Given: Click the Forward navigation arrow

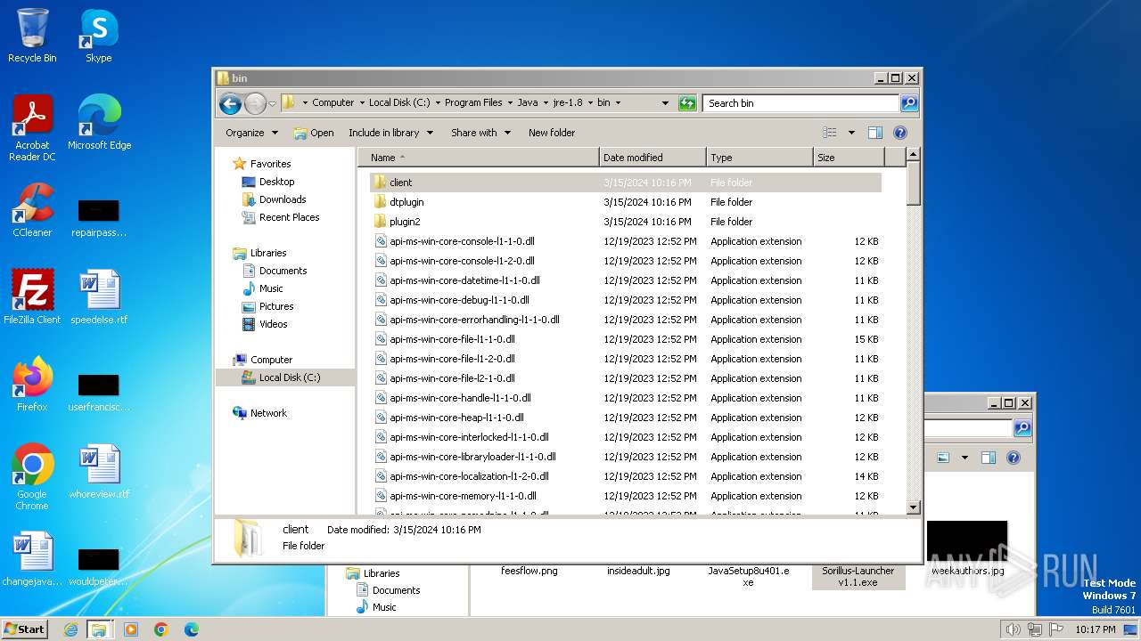Looking at the screenshot, I should [255, 103].
